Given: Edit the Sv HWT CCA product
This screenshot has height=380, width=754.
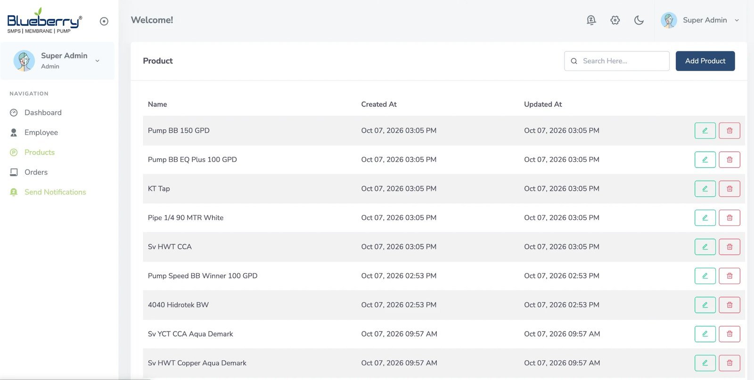Looking at the screenshot, I should click(x=705, y=247).
